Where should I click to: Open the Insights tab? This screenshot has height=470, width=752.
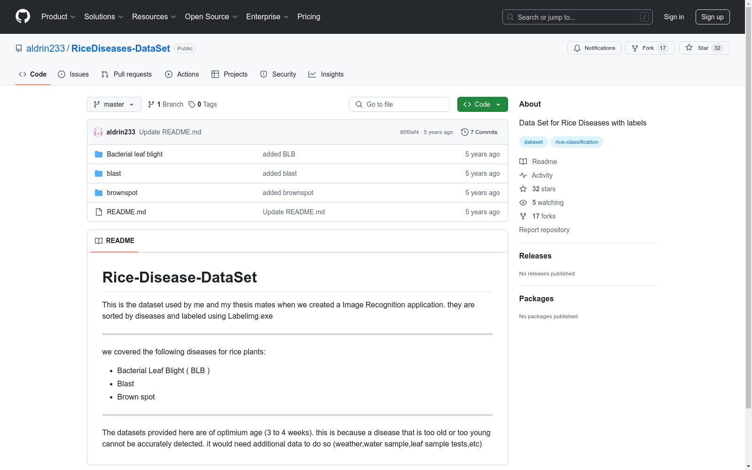pos(326,74)
